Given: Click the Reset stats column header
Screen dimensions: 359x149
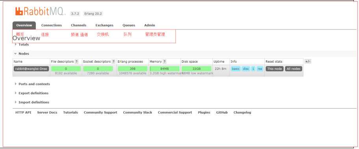Looking at the screenshot, I should click(x=274, y=62).
